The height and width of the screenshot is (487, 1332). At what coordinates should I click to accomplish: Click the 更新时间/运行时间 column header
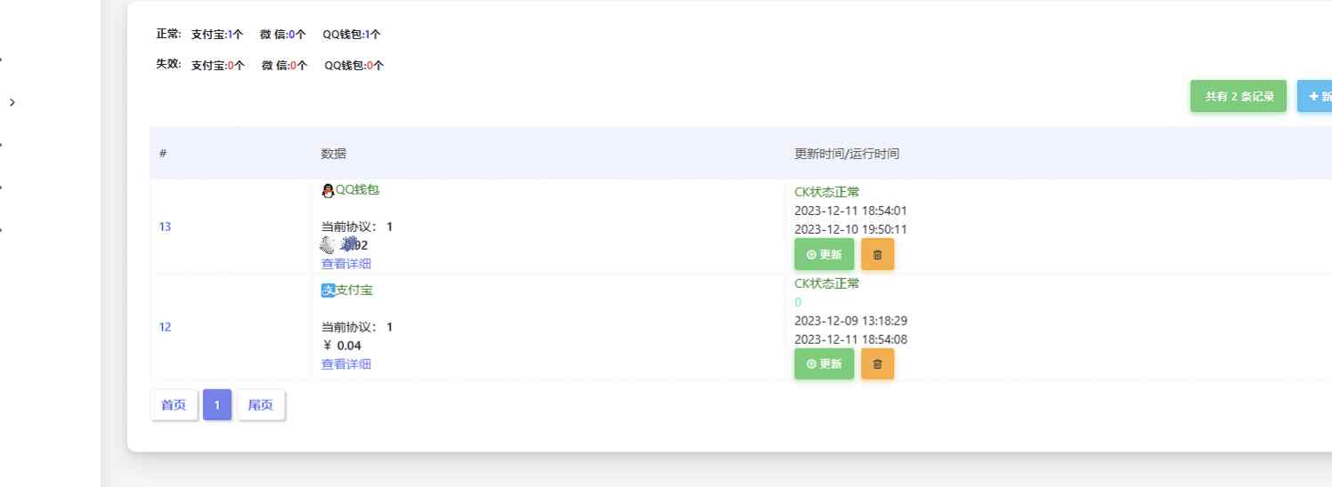847,154
